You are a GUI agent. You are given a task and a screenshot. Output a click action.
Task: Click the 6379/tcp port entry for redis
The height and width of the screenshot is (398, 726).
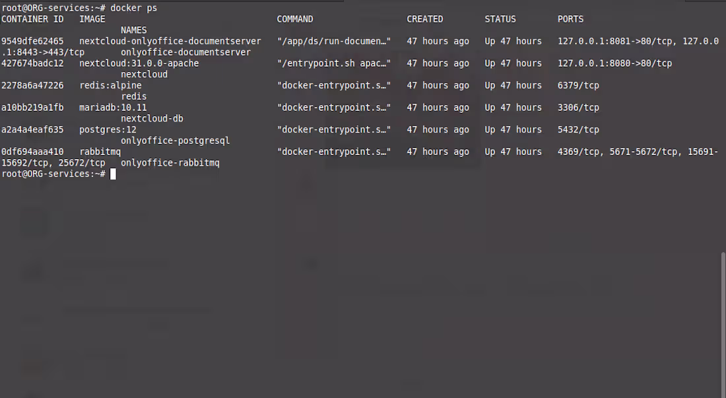(x=578, y=85)
